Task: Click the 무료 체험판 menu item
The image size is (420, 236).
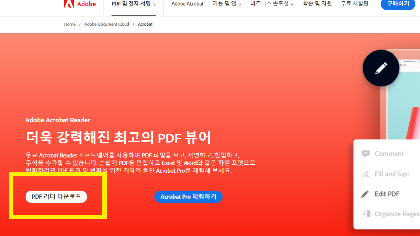Action: pyautogui.click(x=354, y=3)
